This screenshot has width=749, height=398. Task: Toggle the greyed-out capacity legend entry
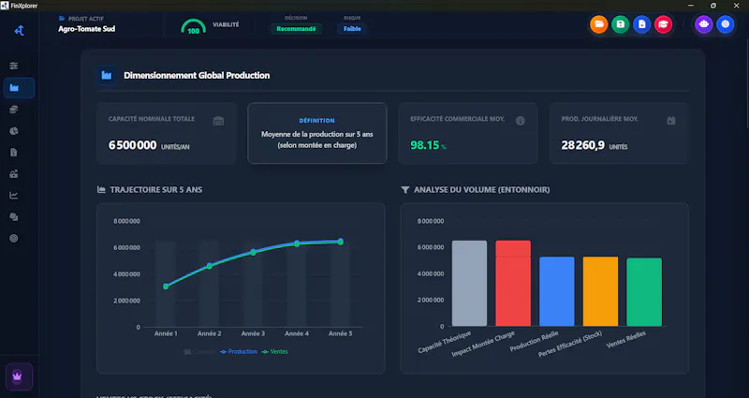pos(199,352)
